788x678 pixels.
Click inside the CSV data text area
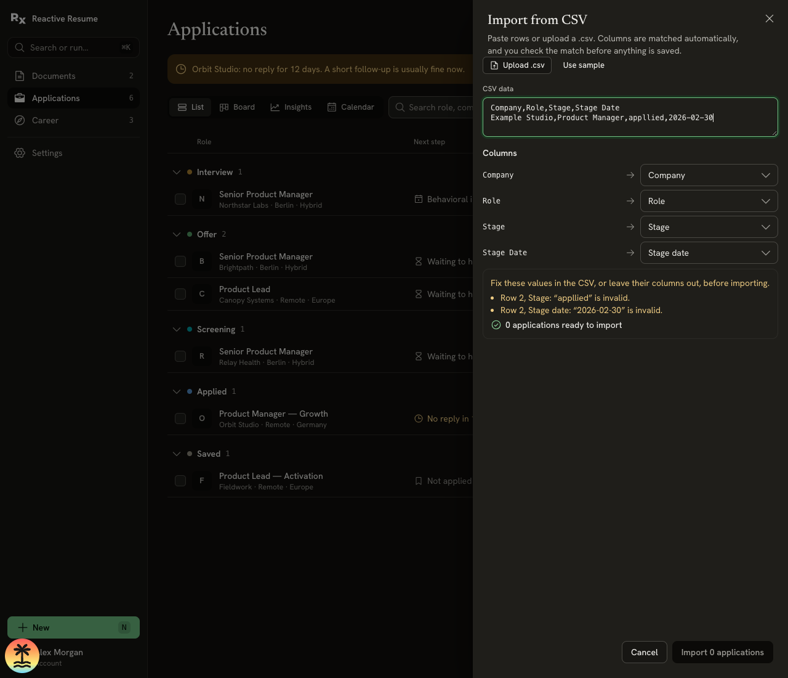click(x=630, y=117)
